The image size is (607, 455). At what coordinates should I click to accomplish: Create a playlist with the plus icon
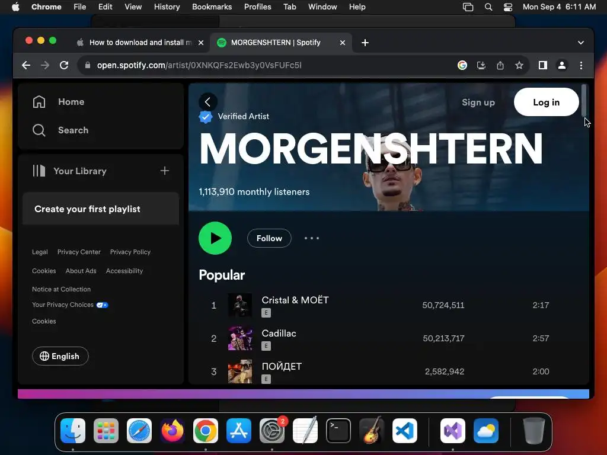[165, 171]
